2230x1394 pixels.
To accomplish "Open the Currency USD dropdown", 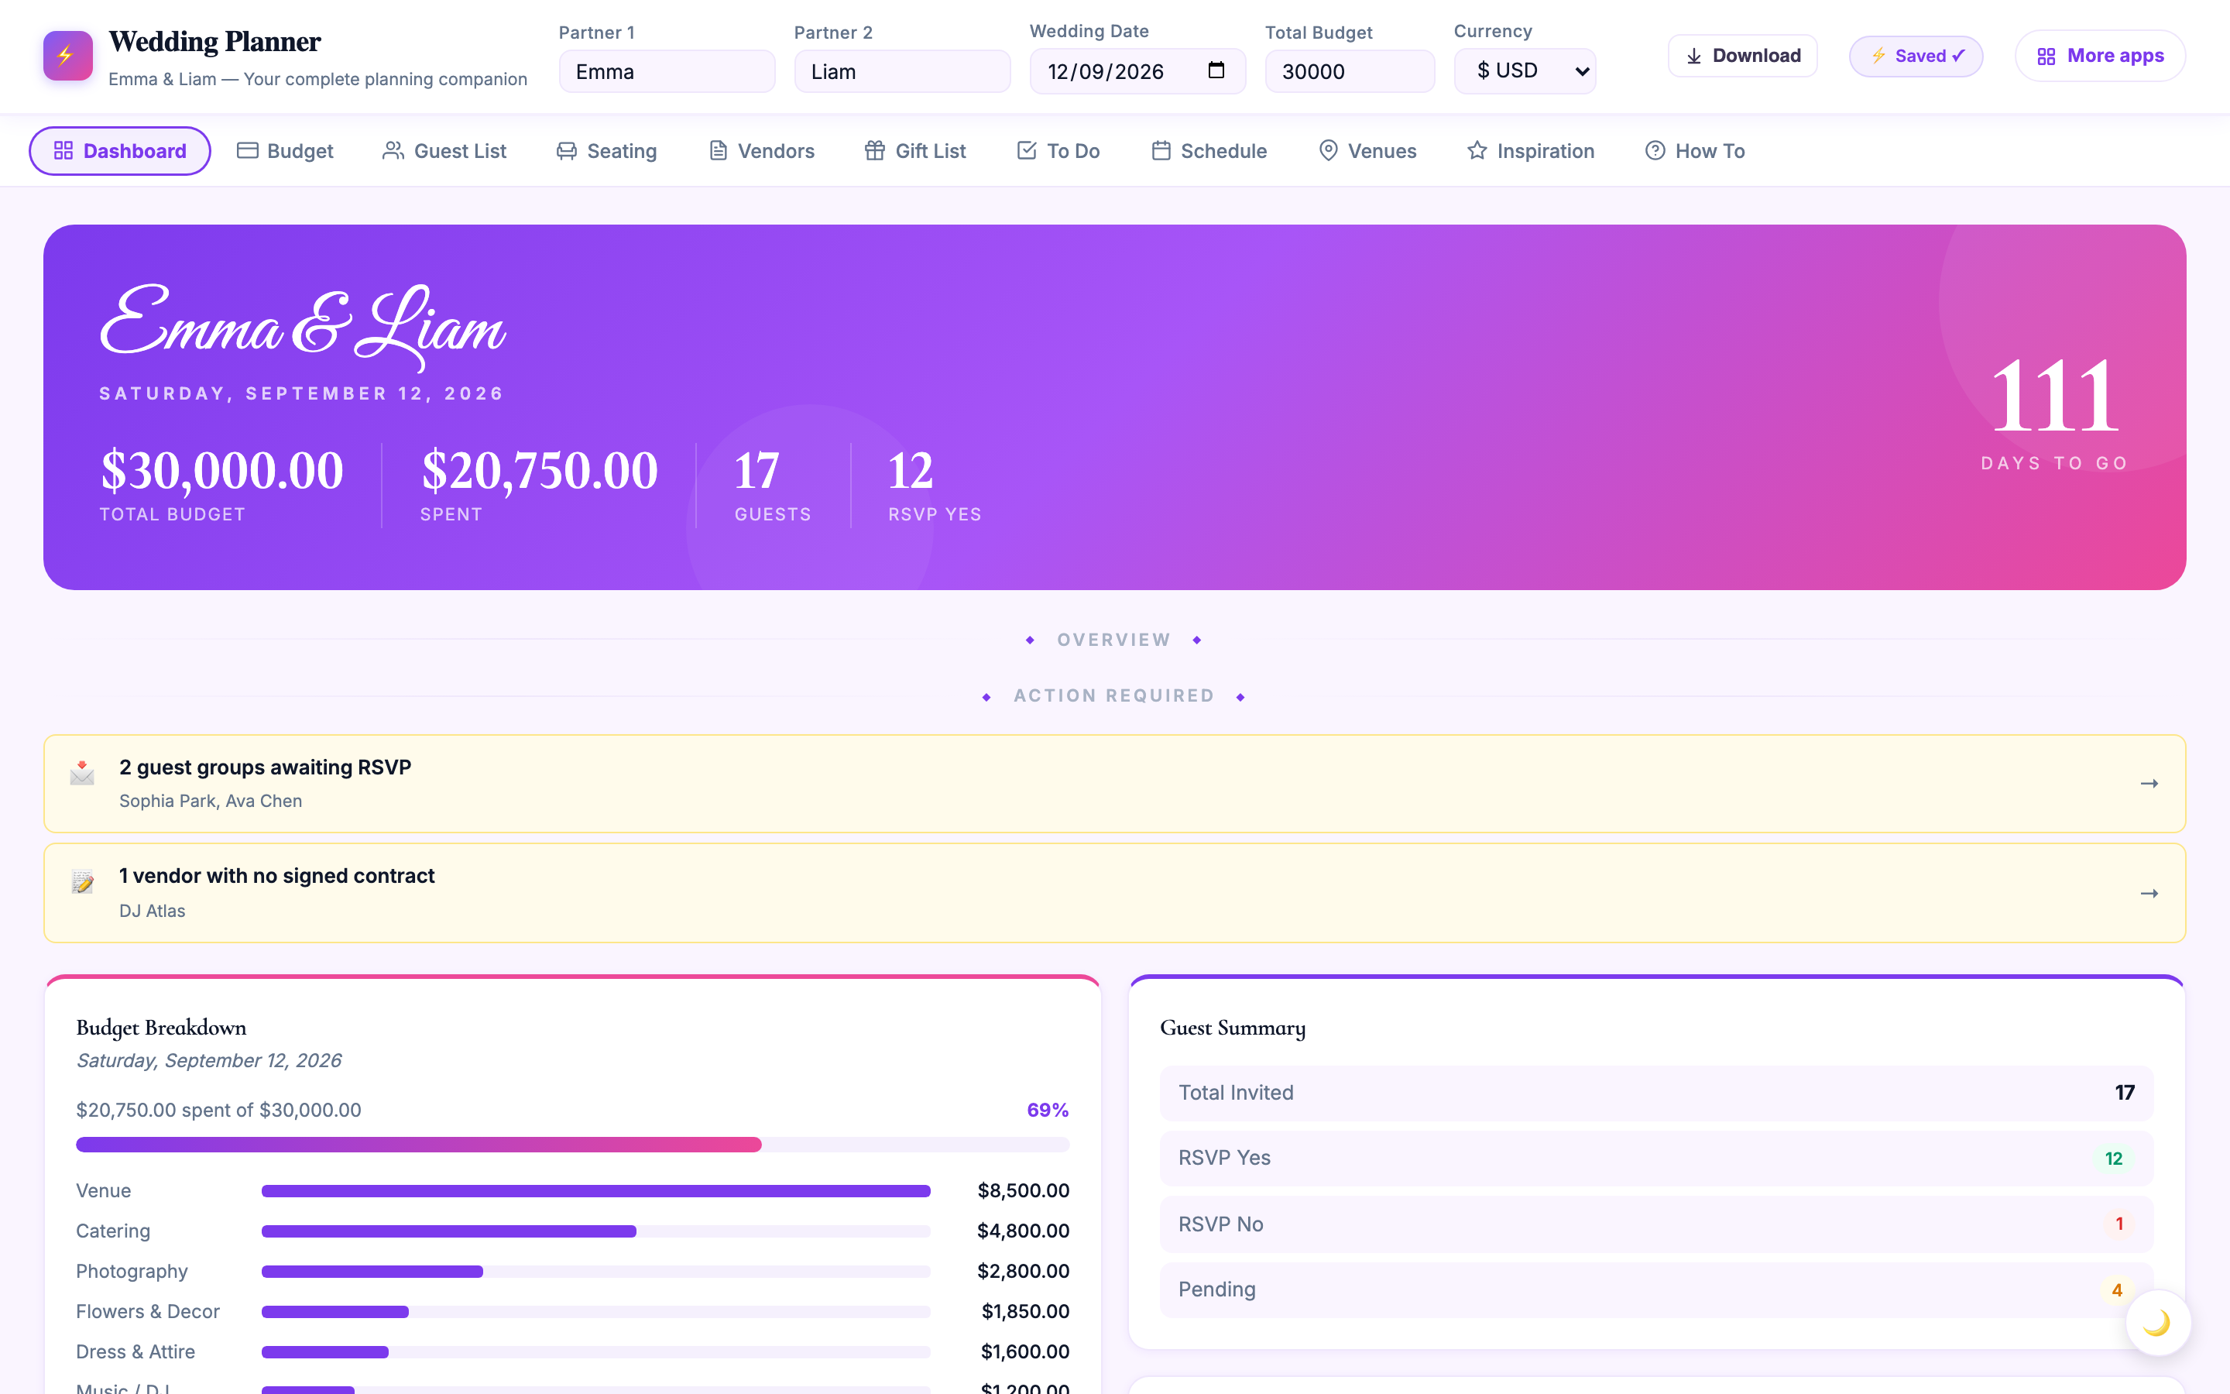I will pos(1524,71).
